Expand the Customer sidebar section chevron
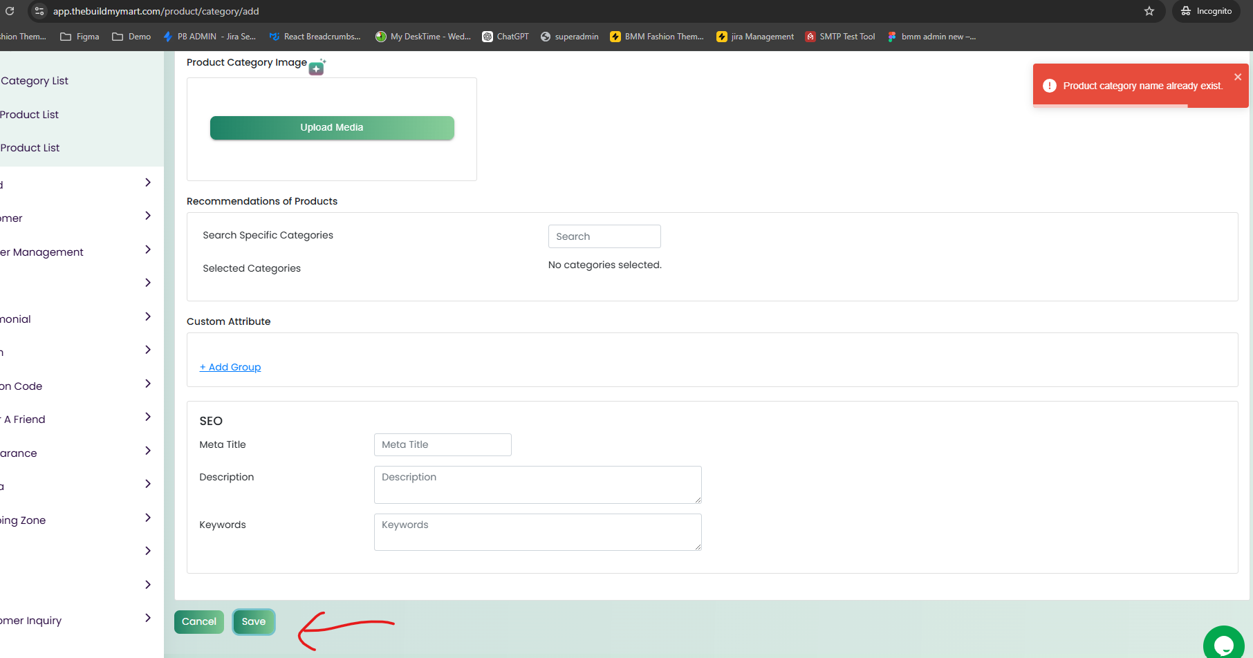Image resolution: width=1253 pixels, height=658 pixels. pyautogui.click(x=148, y=216)
